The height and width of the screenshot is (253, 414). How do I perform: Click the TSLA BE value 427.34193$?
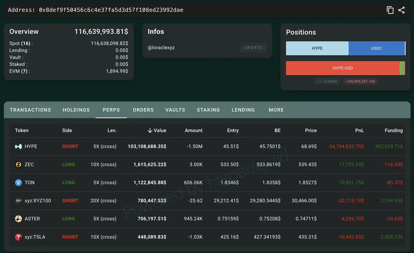click(267, 237)
